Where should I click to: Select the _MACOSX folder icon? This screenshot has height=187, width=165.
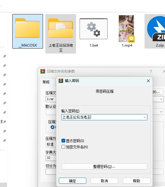[27, 28]
